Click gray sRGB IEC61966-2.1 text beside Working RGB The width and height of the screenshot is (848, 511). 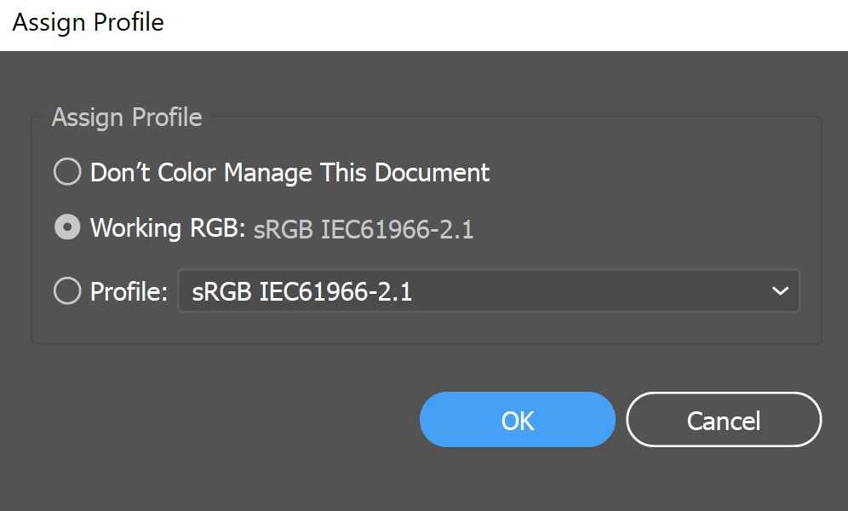pos(364,230)
